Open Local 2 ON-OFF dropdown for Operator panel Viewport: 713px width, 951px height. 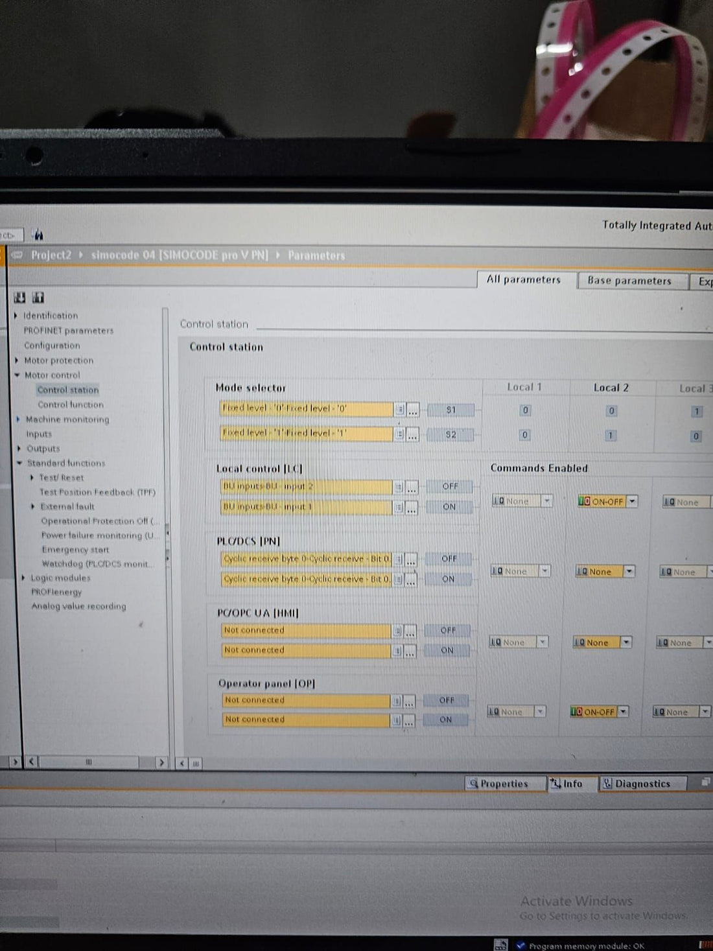623,712
